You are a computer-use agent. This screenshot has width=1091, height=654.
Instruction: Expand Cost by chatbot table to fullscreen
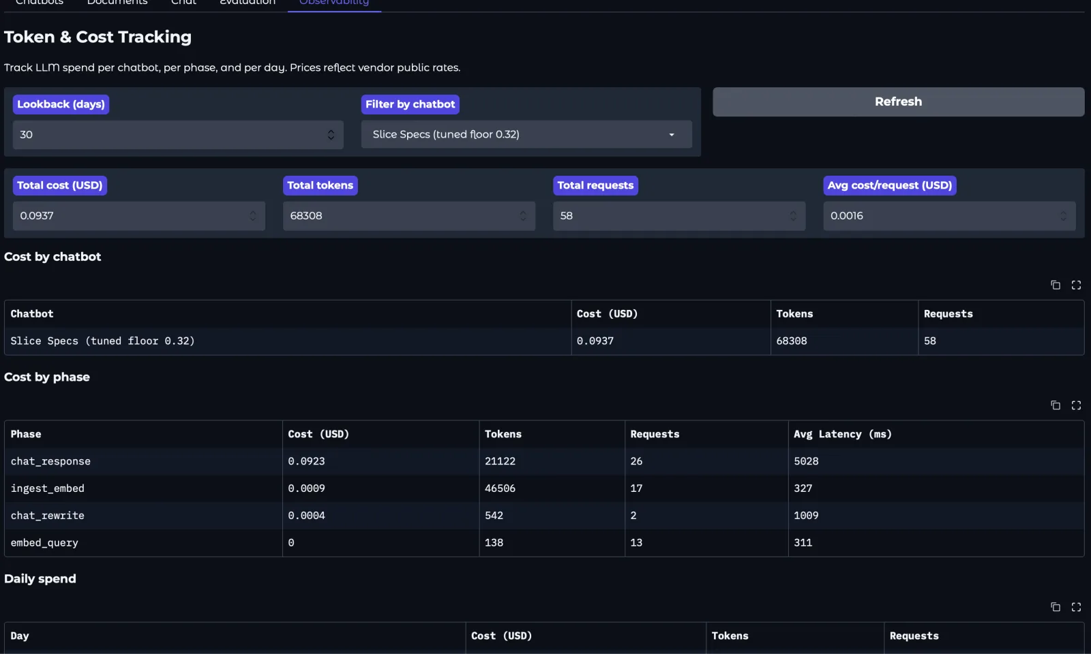click(1076, 285)
